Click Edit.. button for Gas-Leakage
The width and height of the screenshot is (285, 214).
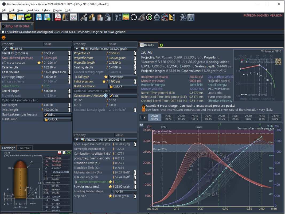pos(57,115)
